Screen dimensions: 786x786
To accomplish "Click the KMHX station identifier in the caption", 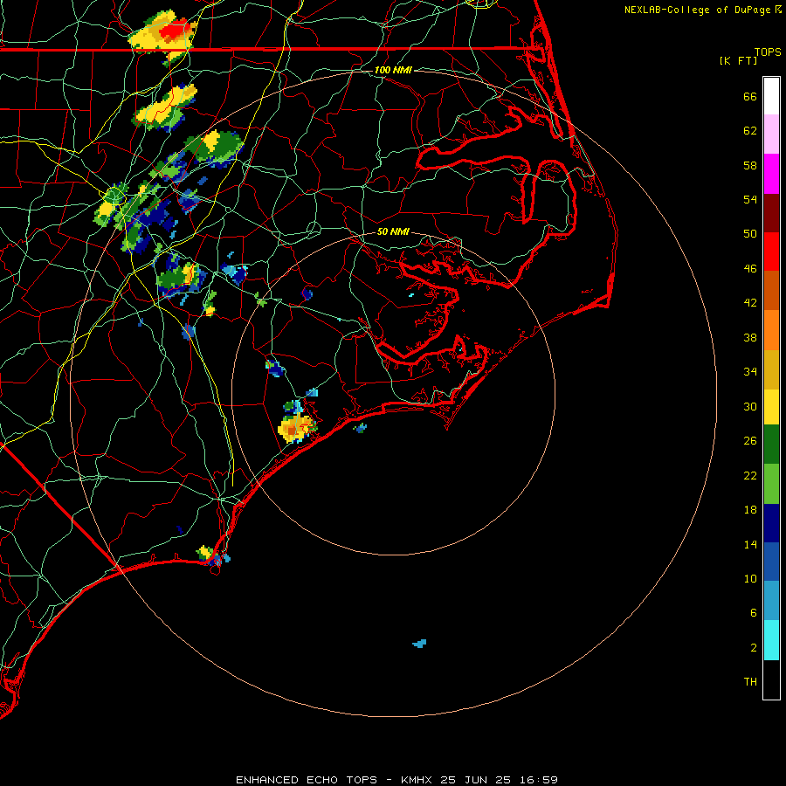I will (418, 780).
